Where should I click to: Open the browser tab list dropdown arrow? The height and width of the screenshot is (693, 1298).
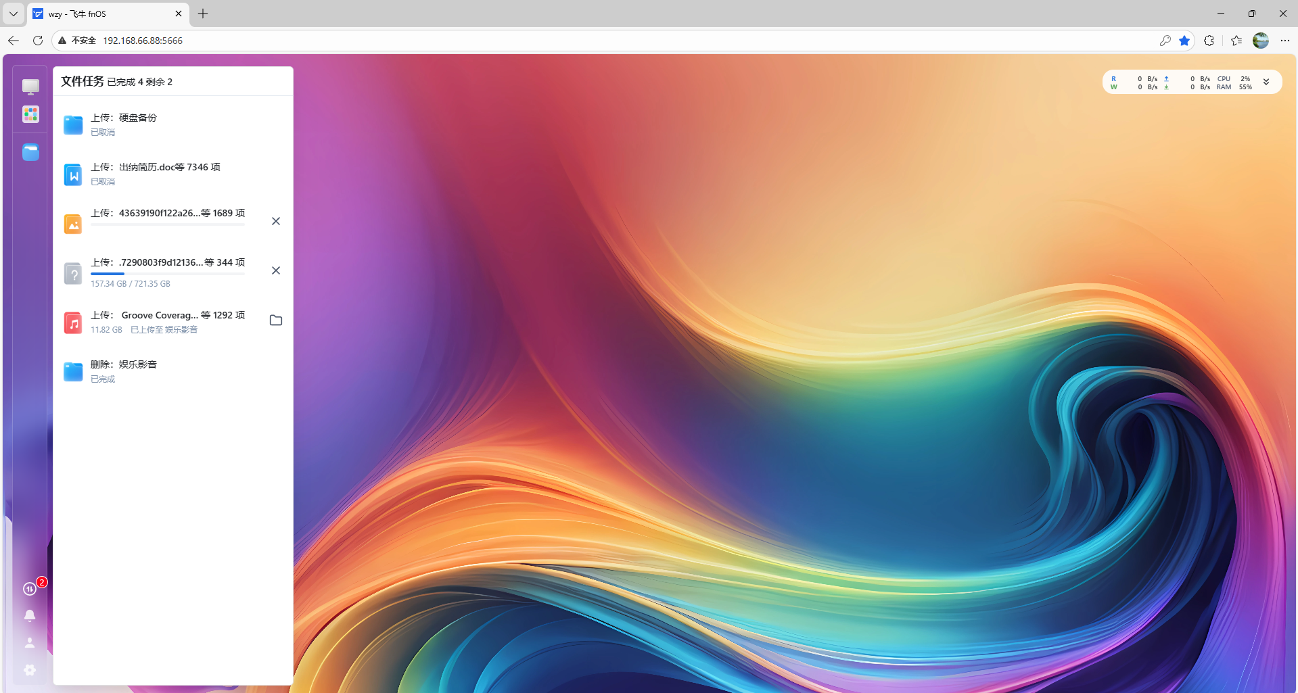coord(13,14)
